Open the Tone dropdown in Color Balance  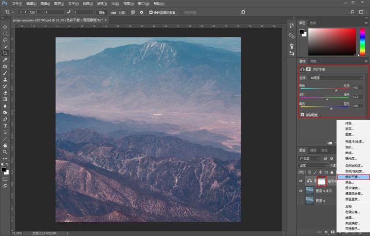(337, 78)
